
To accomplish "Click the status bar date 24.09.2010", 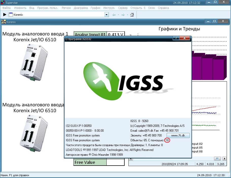I will coord(204,175).
